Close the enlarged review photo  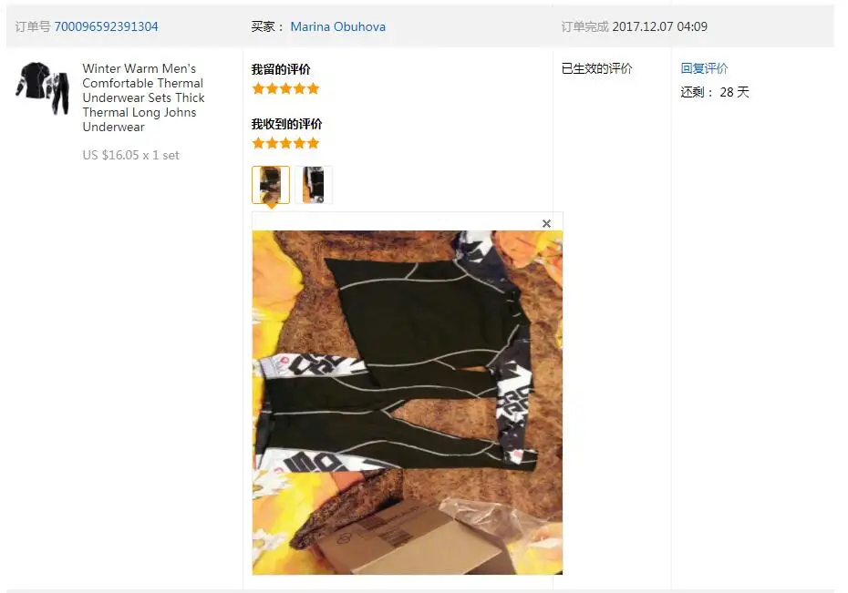pyautogui.click(x=546, y=223)
